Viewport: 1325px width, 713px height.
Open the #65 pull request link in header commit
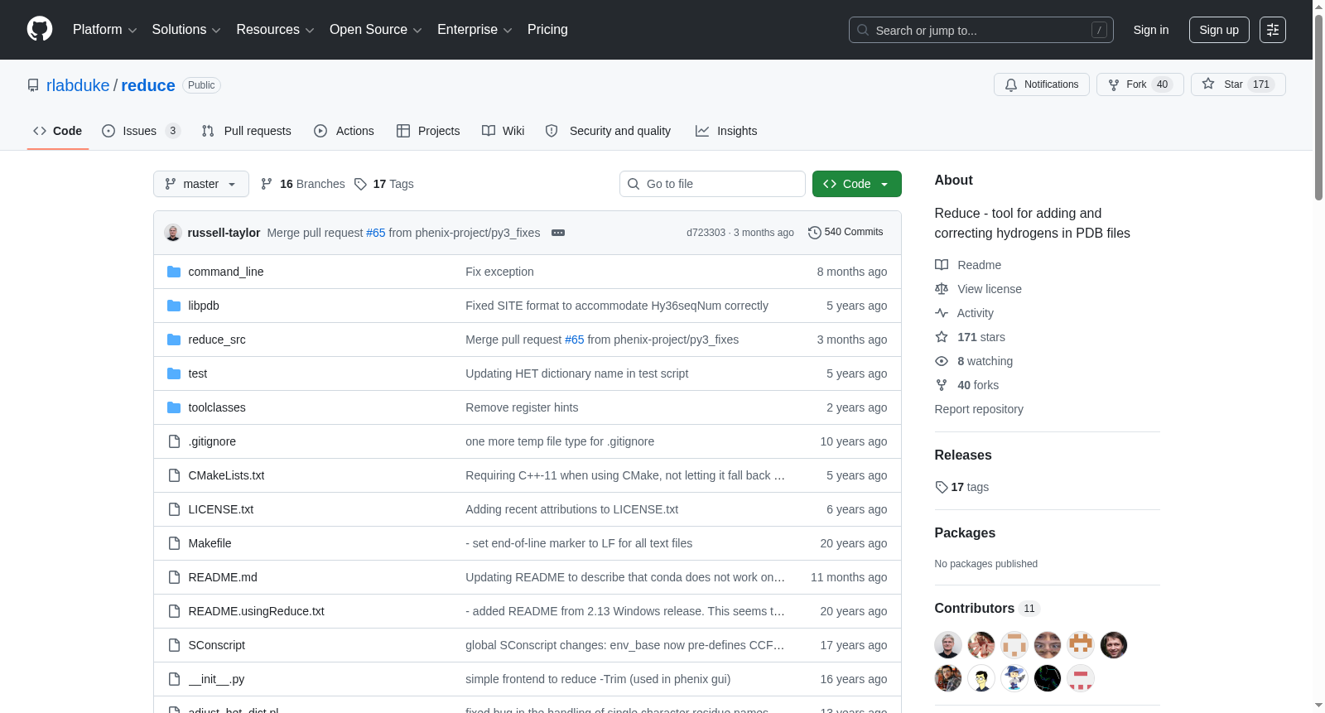point(376,233)
